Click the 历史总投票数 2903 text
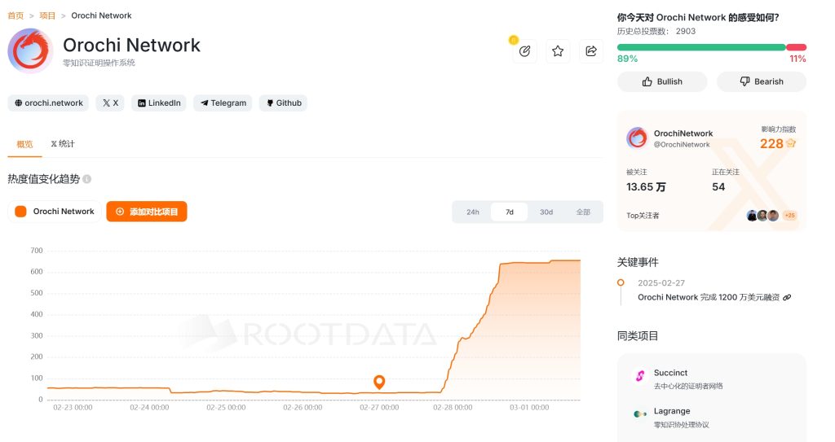The height and width of the screenshot is (442, 835). (656, 32)
